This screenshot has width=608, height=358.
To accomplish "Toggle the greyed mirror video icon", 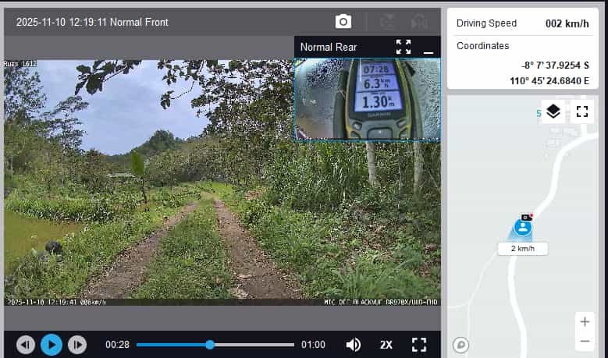I will tap(419, 22).
